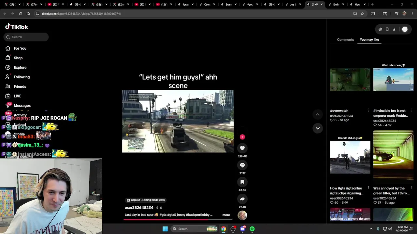Image resolution: width=417 pixels, height=234 pixels.
Task: Open Spotify from the taskbar
Action: tap(252, 229)
